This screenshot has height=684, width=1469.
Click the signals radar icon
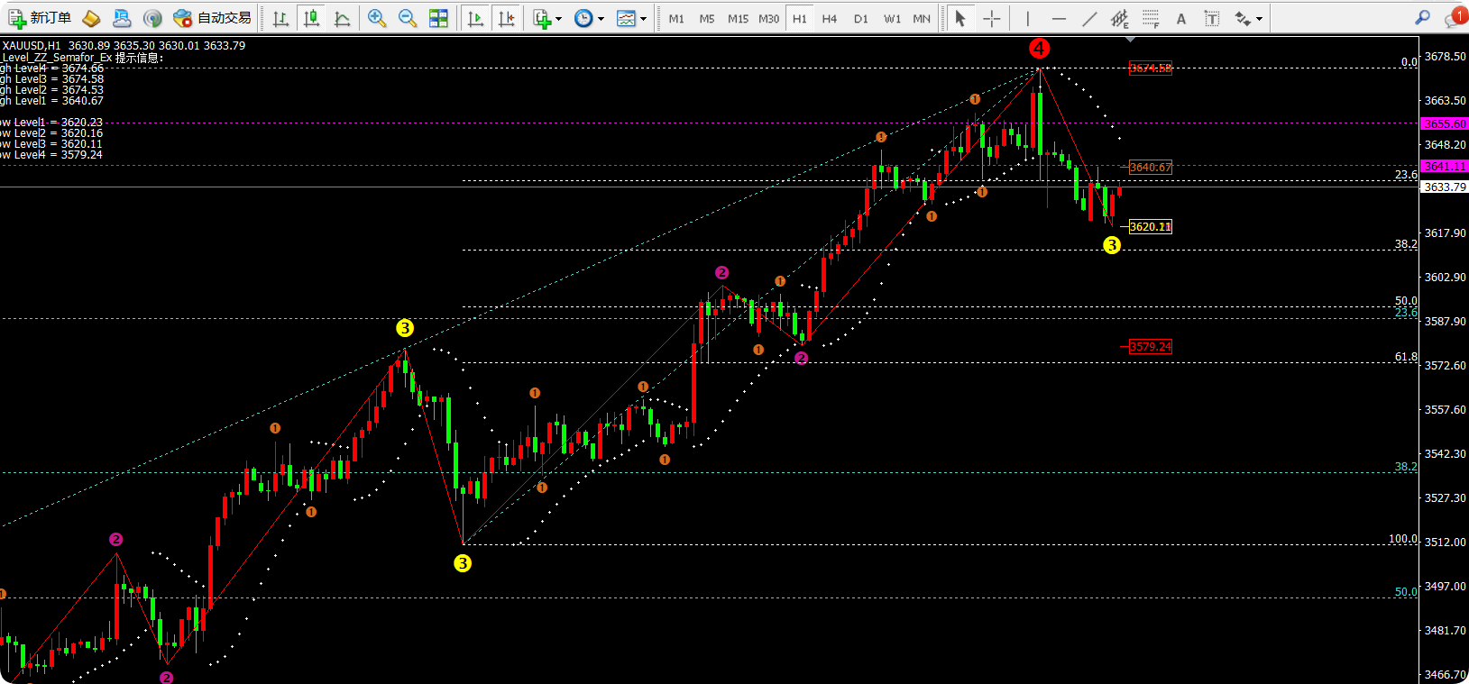point(152,18)
